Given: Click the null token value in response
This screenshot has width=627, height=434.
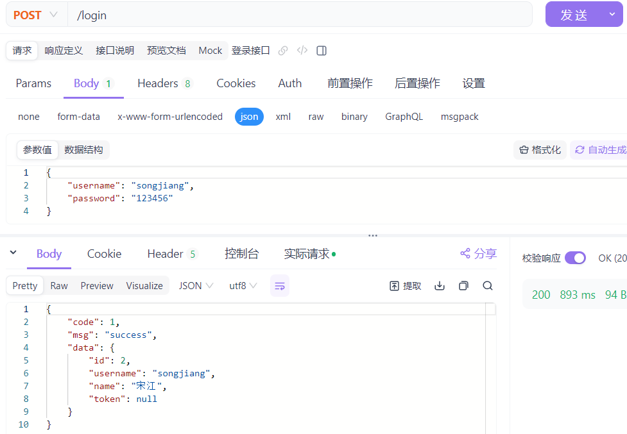Looking at the screenshot, I should 147,399.
